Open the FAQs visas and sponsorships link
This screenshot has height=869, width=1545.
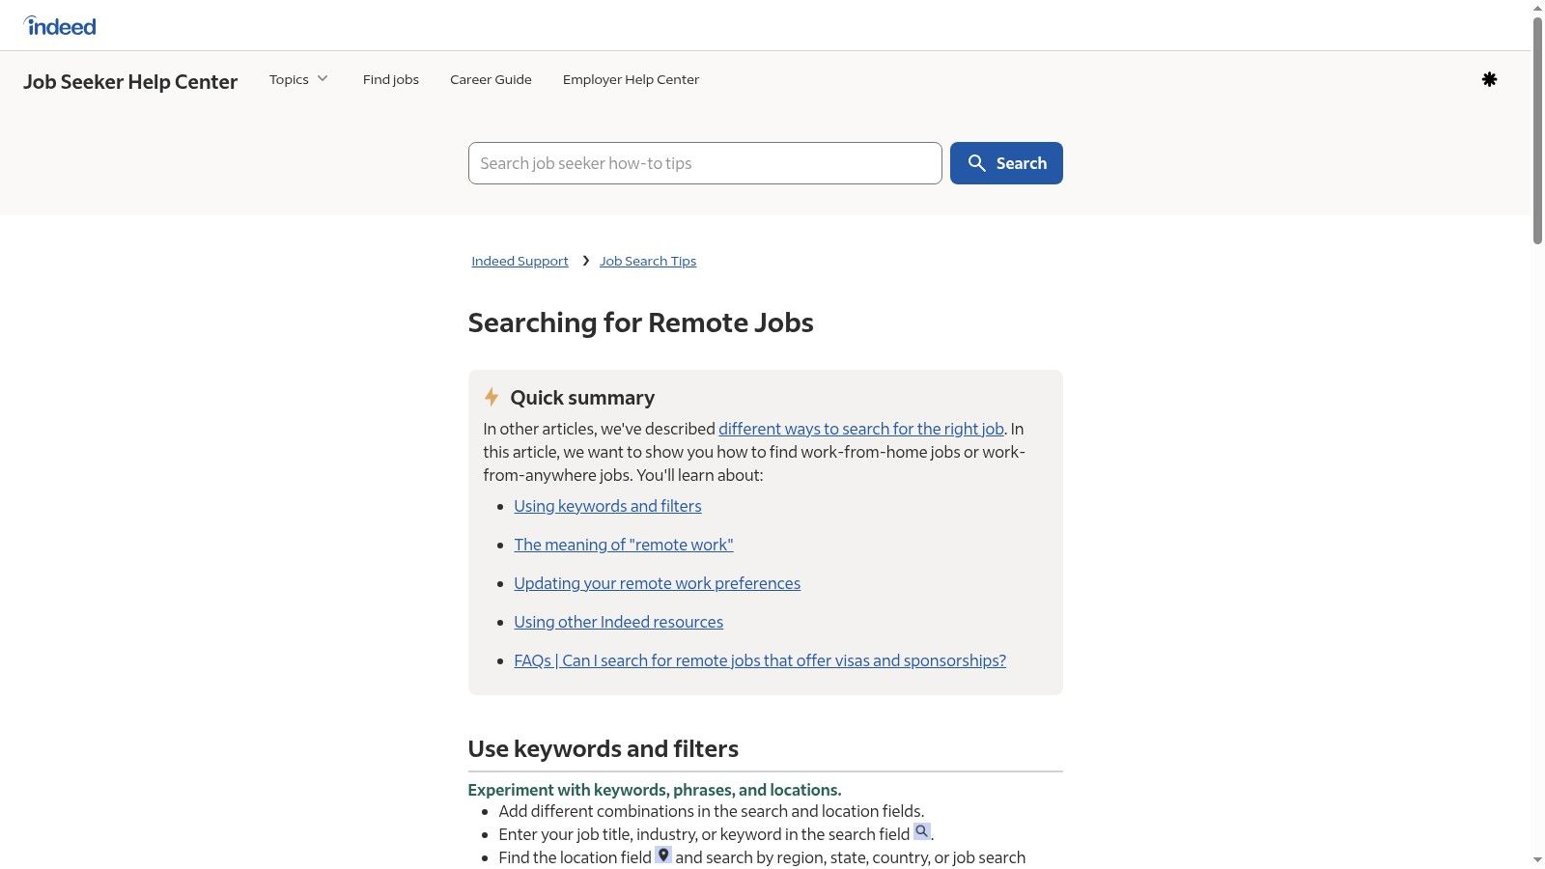760,660
